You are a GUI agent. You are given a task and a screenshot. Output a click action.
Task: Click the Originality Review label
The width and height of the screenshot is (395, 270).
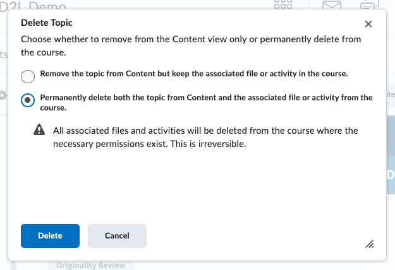(x=90, y=266)
